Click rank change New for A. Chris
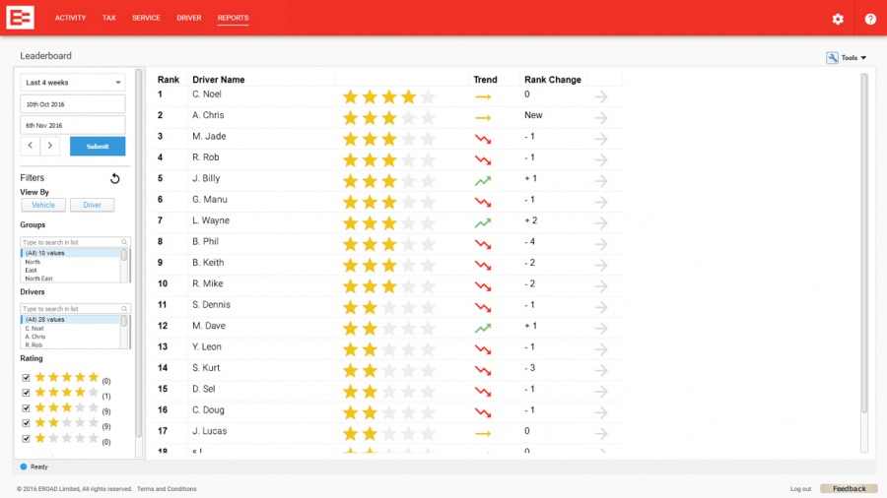This screenshot has height=498, width=887. [x=533, y=115]
